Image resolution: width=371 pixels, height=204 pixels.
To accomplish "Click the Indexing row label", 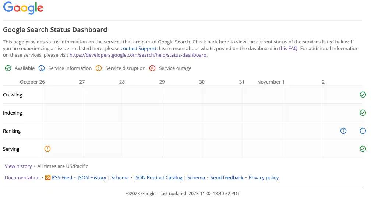I will click(x=13, y=113).
